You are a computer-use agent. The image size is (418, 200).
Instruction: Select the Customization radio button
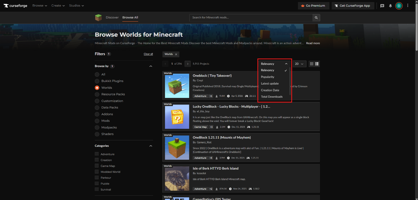(x=97, y=101)
